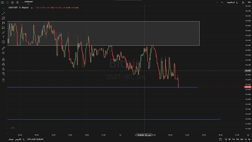Set range to 1m
This screenshot has height=142, width=252.
pos(233,139)
